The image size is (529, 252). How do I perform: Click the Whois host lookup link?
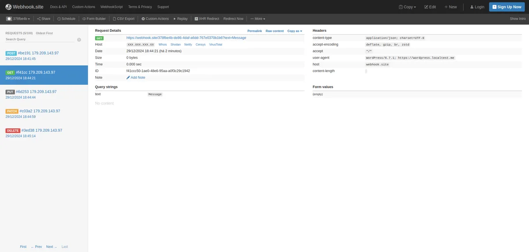pos(163,45)
